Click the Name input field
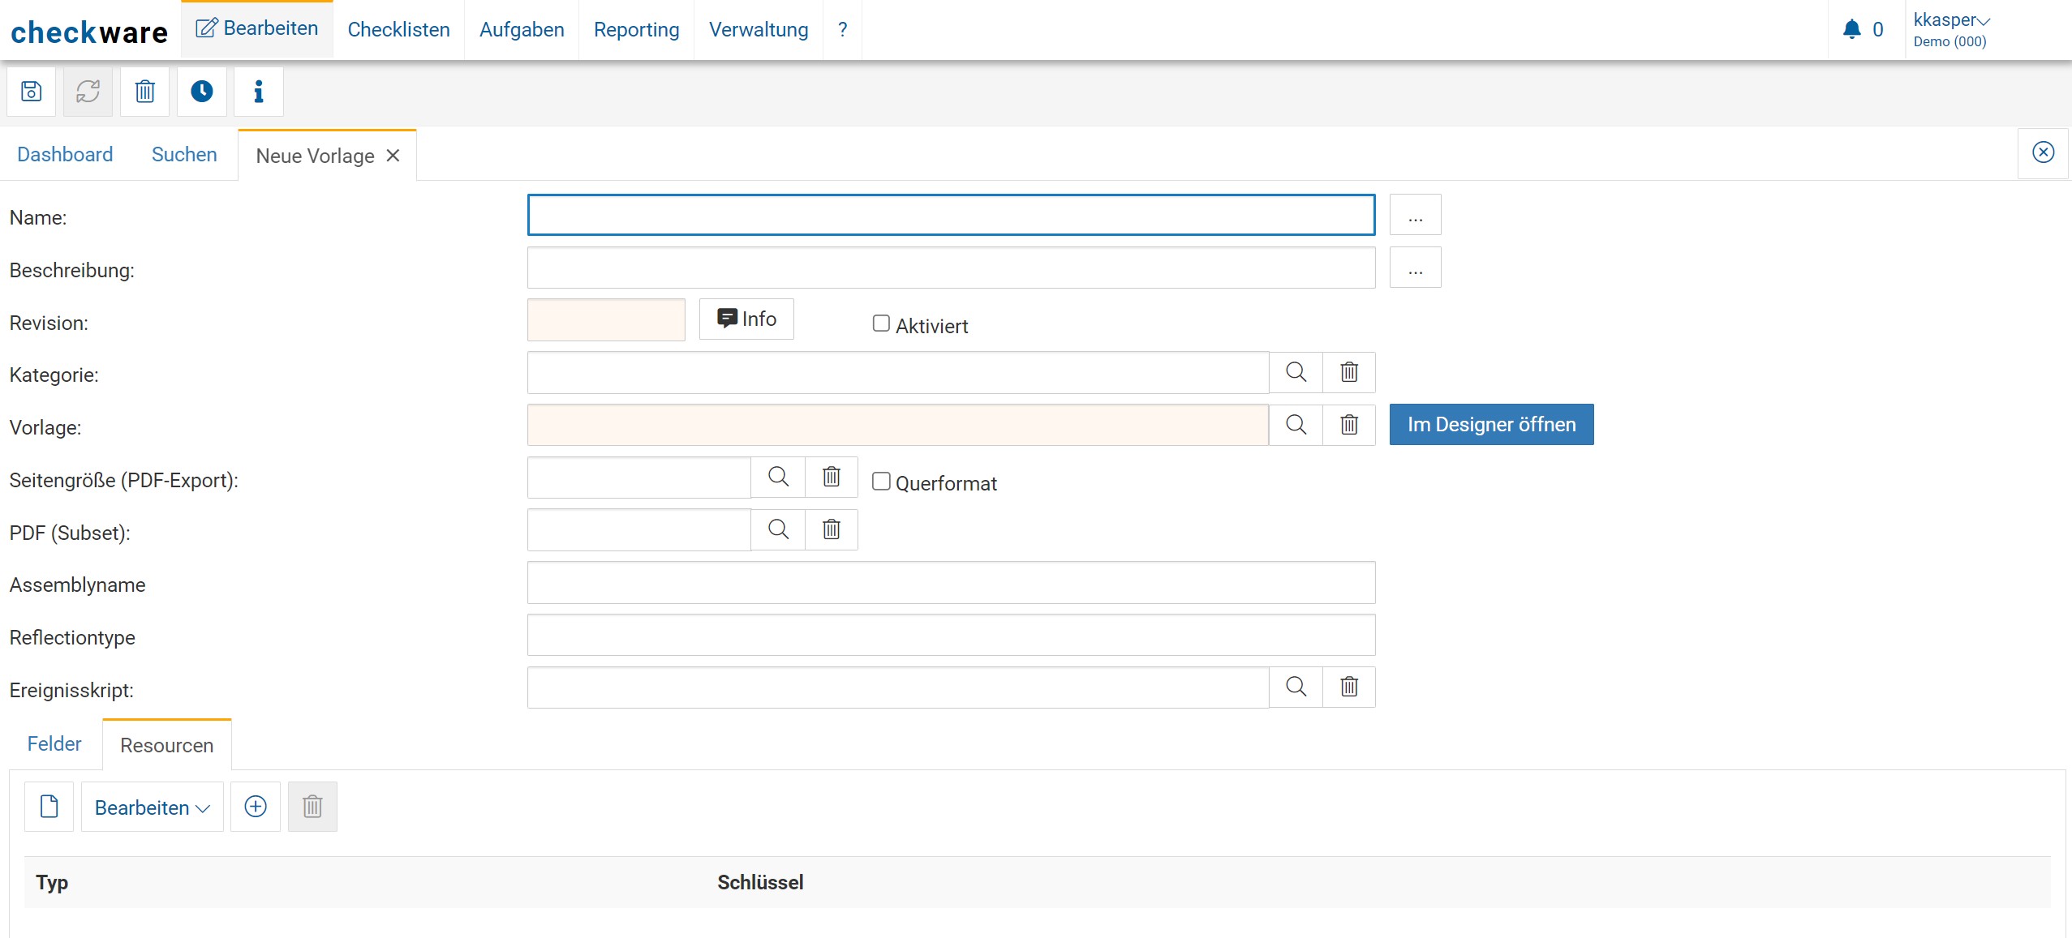This screenshot has width=2072, height=938. coord(950,216)
